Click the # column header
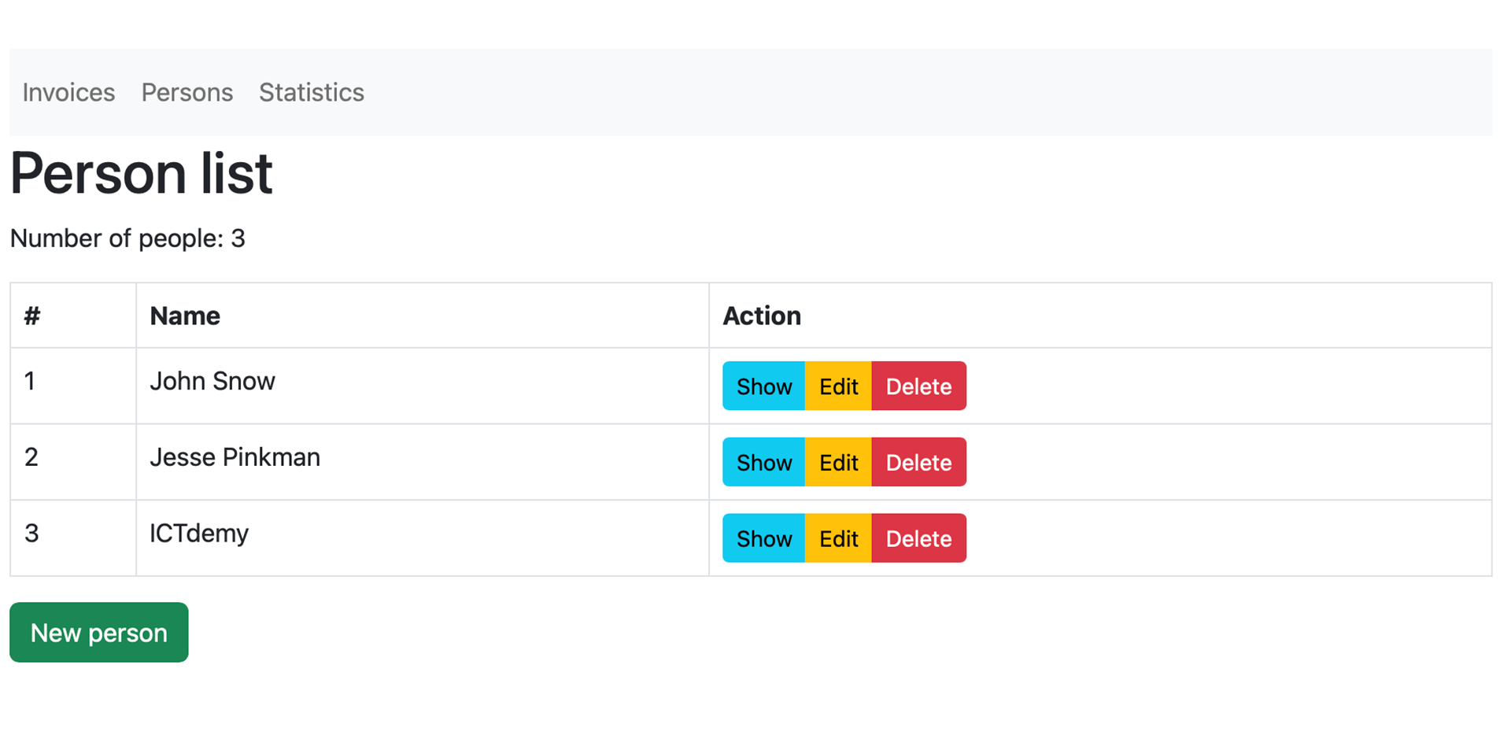Image resolution: width=1511 pixels, height=739 pixels. [x=32, y=316]
